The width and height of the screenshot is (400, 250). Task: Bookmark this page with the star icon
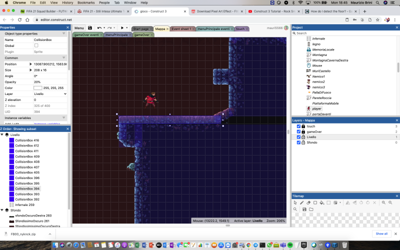[377, 19]
